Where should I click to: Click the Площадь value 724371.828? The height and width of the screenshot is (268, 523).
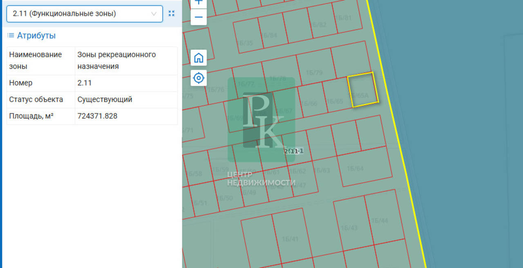click(x=97, y=116)
